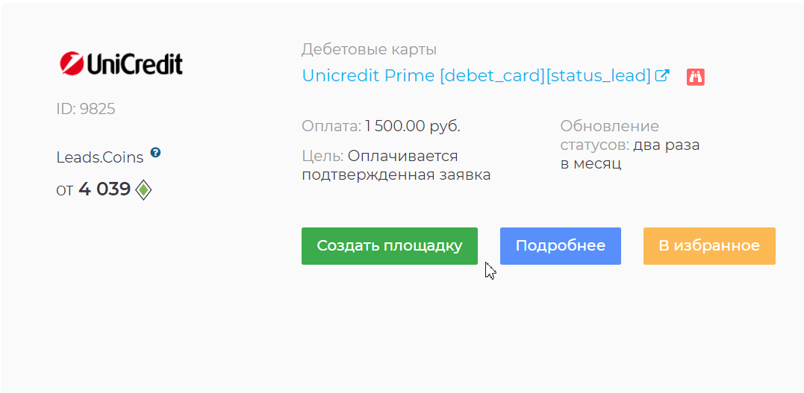The width and height of the screenshot is (804, 393).
Task: Click the два раза в месяц value
Action: click(x=630, y=155)
